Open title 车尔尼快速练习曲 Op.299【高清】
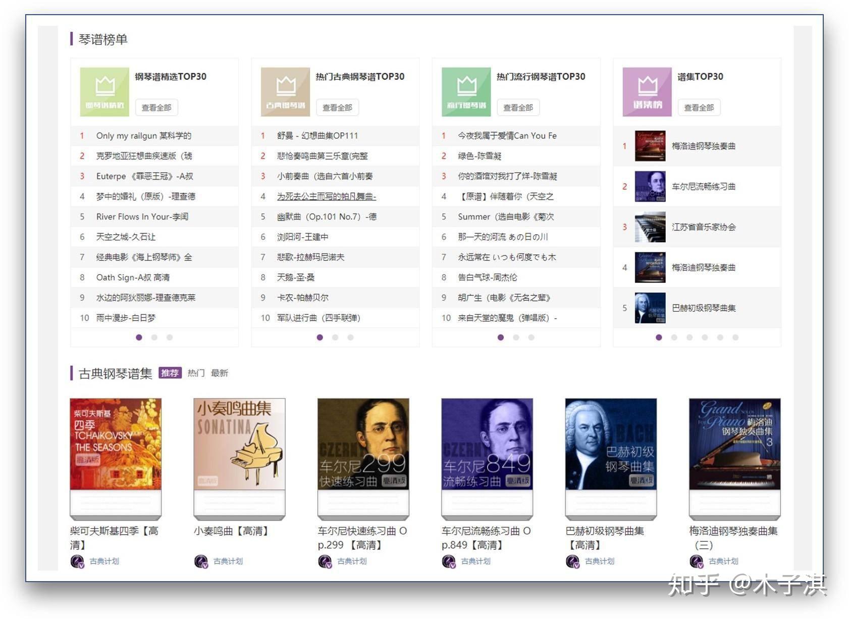 tap(362, 538)
